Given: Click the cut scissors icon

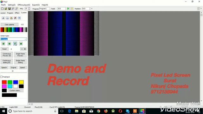Looking at the screenshot, I should 3,18.
